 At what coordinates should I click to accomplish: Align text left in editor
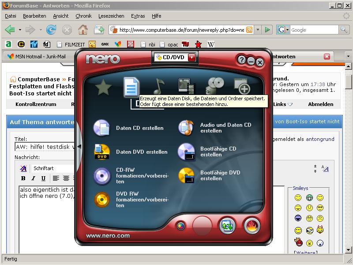[x=56, y=178]
